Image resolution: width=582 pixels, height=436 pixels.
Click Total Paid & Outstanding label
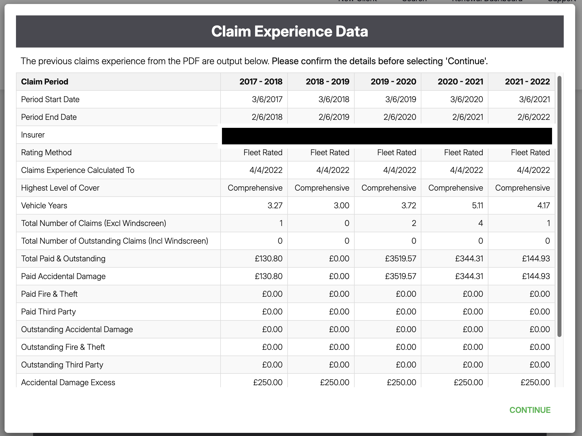coord(63,259)
